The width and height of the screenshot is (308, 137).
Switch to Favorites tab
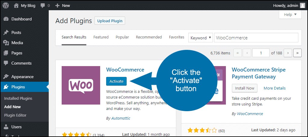177,37
